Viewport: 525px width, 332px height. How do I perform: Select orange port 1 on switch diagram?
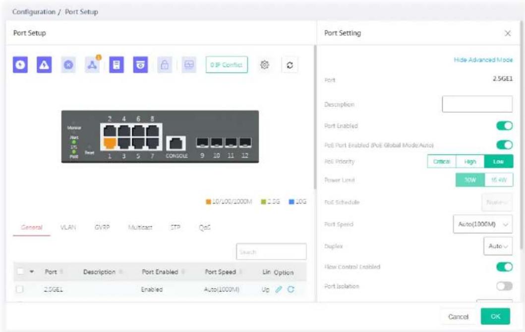click(x=110, y=143)
